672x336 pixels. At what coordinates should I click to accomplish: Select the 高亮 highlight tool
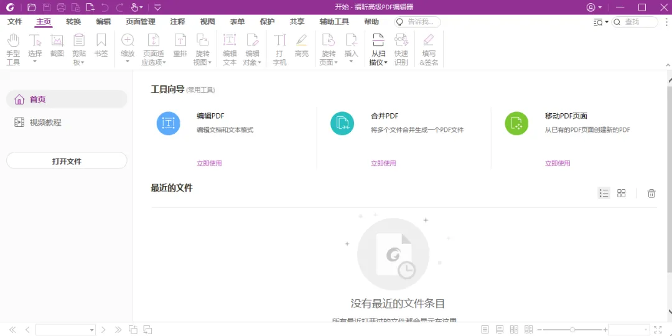point(302,45)
